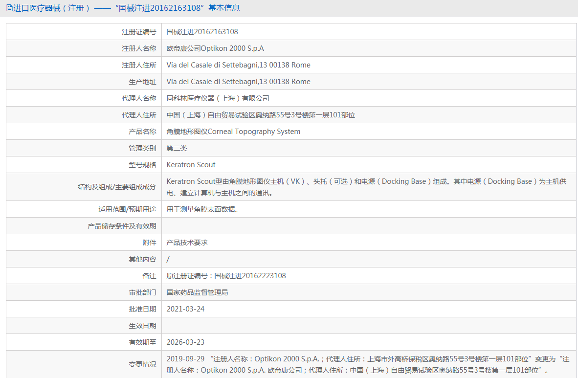
Task: Click the registrant name Optikon 2000 S.p.A
Action: (x=215, y=48)
